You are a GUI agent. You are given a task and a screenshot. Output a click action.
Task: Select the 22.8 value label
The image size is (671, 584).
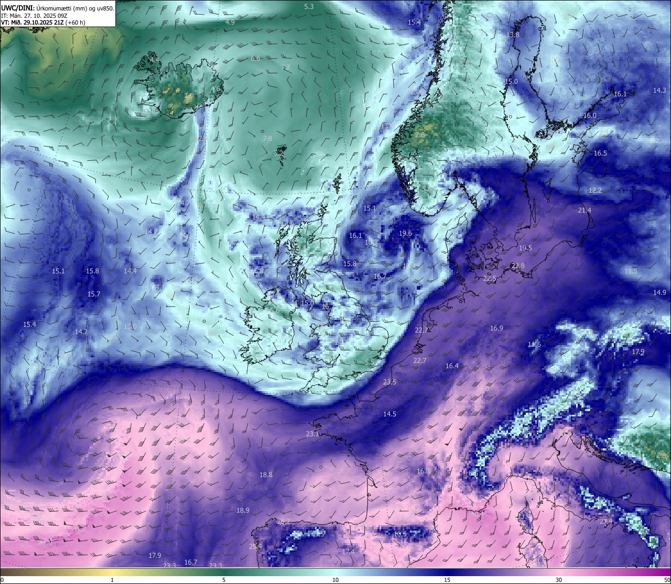[x=518, y=266]
